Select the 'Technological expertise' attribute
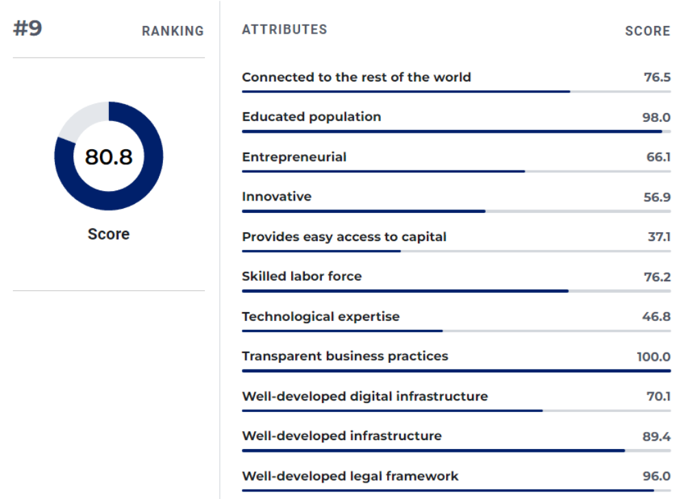Image resolution: width=683 pixels, height=499 pixels. pyautogui.click(x=321, y=316)
